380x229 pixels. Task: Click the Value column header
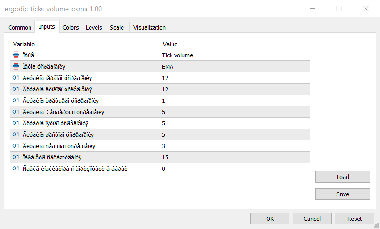[x=235, y=44]
